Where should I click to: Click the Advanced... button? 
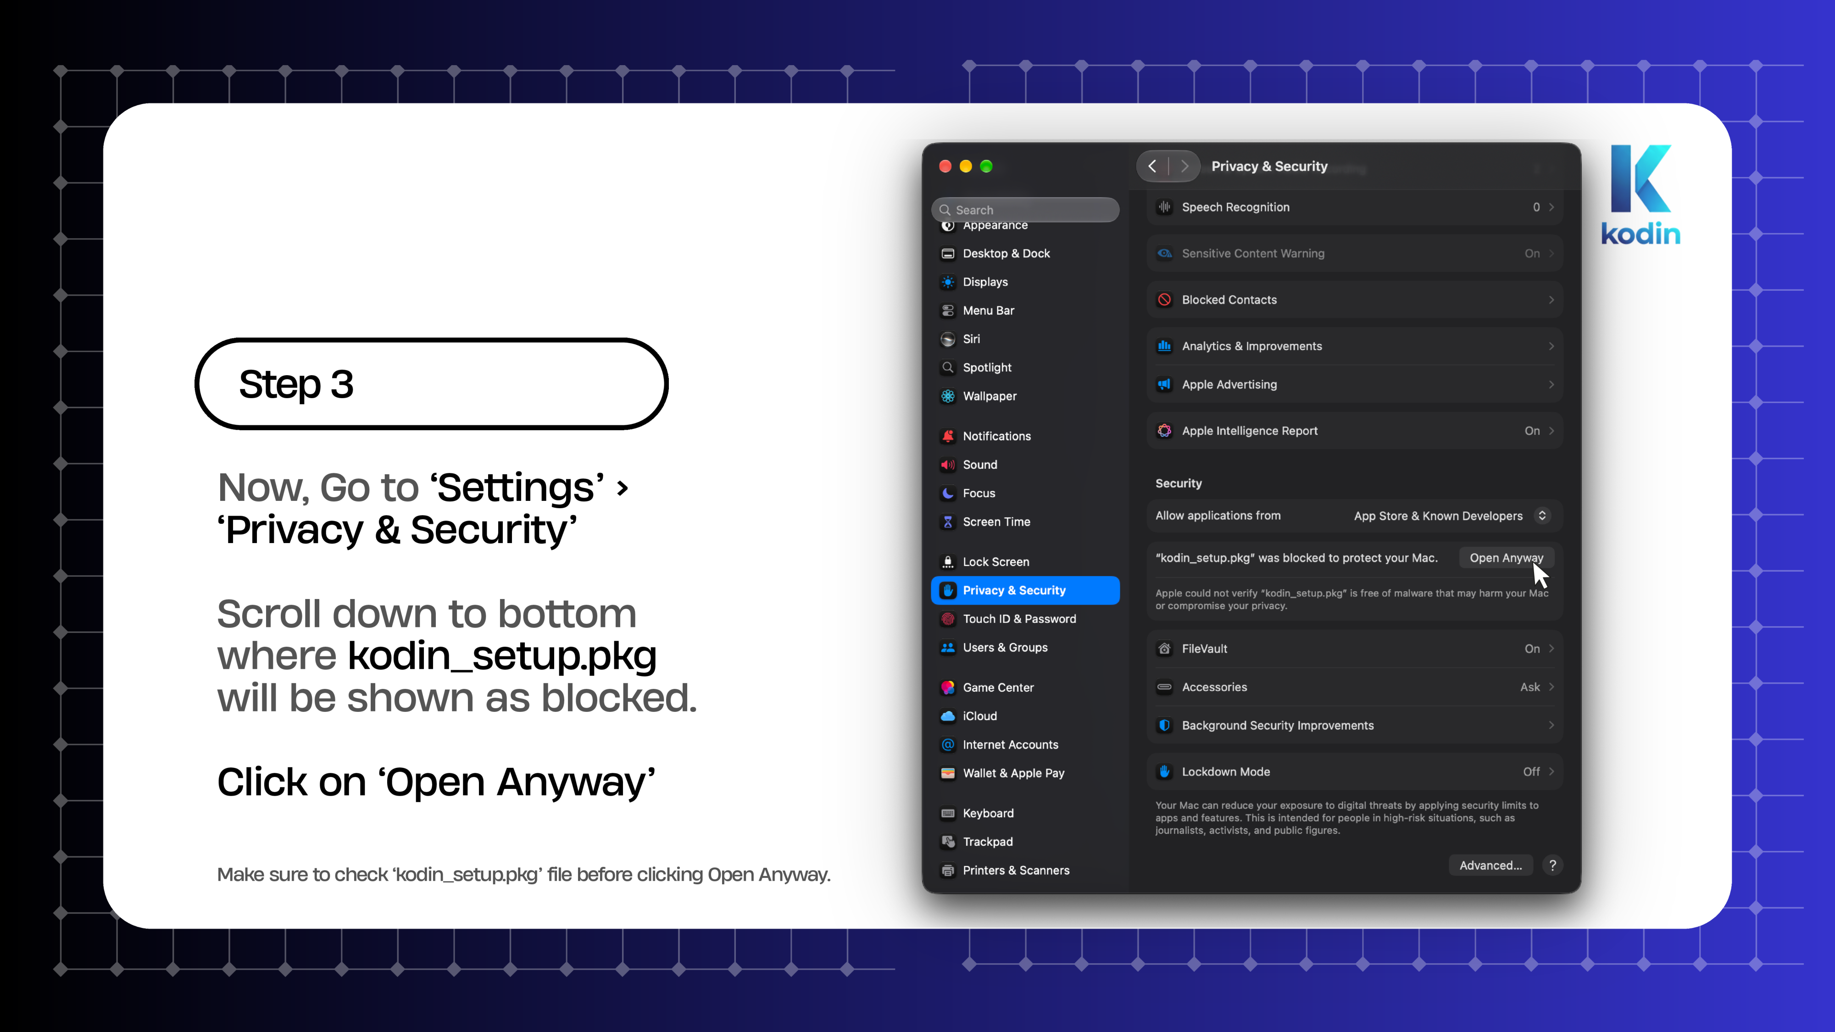coord(1490,866)
